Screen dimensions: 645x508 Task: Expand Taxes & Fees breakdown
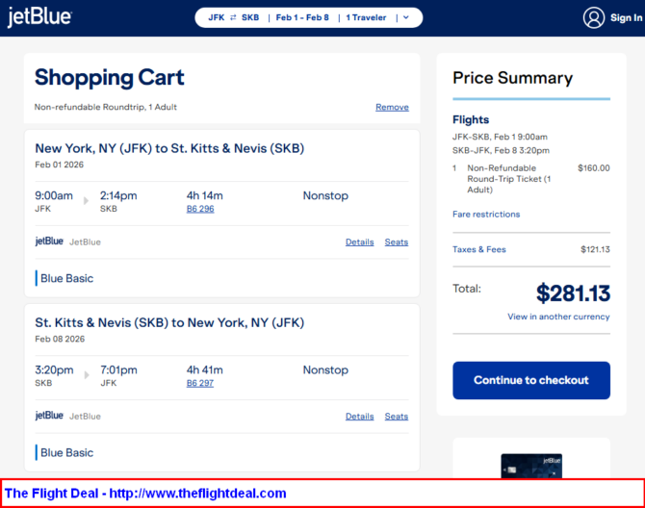479,249
